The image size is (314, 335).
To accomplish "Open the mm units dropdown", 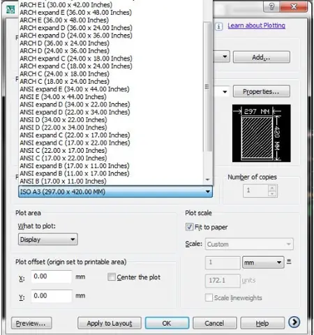I will [263, 262].
